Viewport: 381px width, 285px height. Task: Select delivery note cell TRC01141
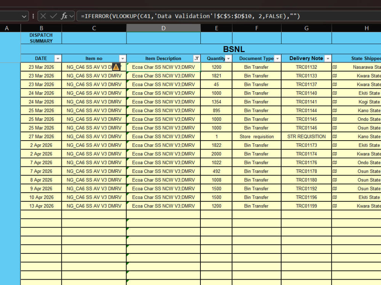tap(307, 102)
